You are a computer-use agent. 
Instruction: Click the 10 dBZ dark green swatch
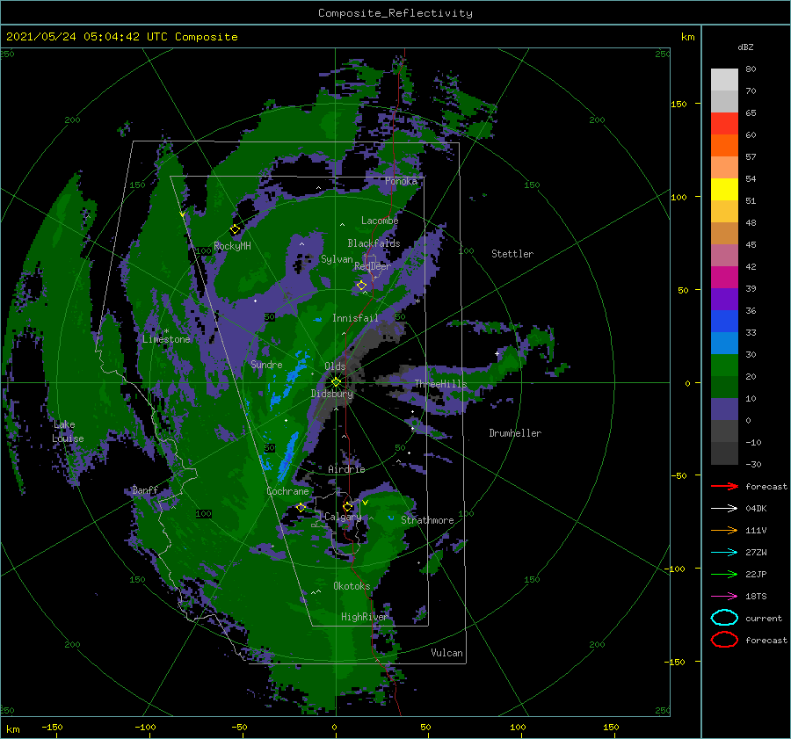pyautogui.click(x=724, y=387)
